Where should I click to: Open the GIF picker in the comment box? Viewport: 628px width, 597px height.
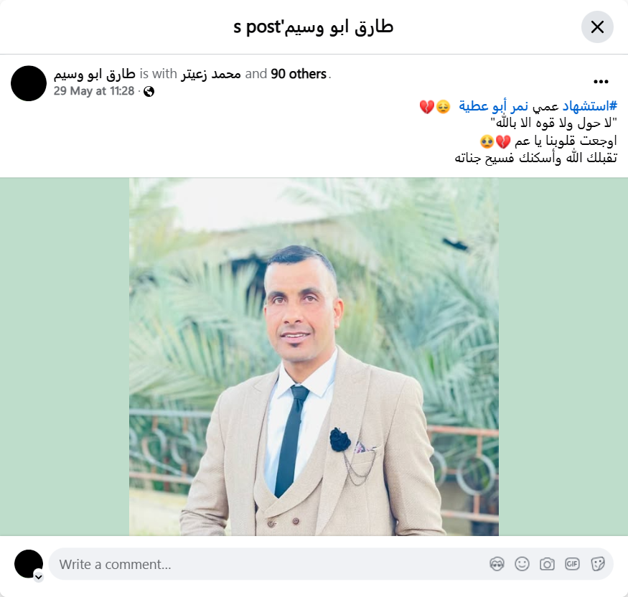pos(572,564)
